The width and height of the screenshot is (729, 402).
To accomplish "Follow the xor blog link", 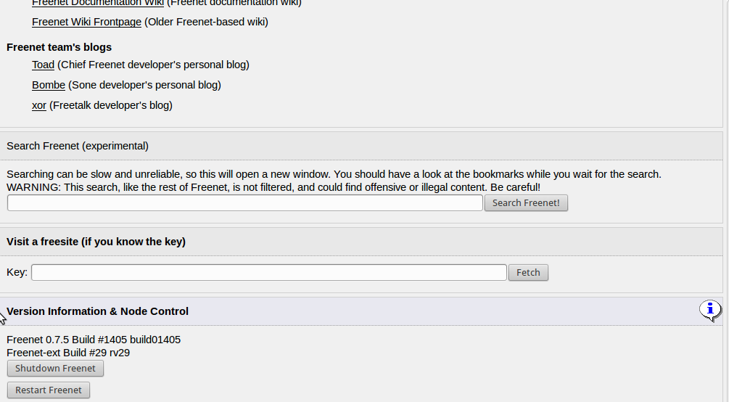I will 39,105.
